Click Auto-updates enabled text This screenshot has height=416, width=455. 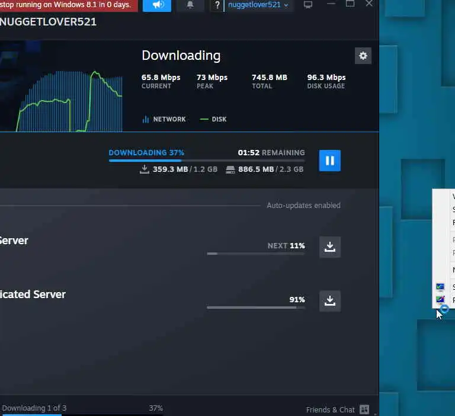coord(303,206)
